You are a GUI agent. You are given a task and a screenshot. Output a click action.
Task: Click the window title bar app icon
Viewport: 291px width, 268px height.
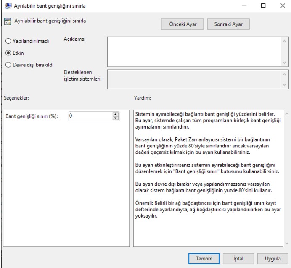click(x=8, y=6)
